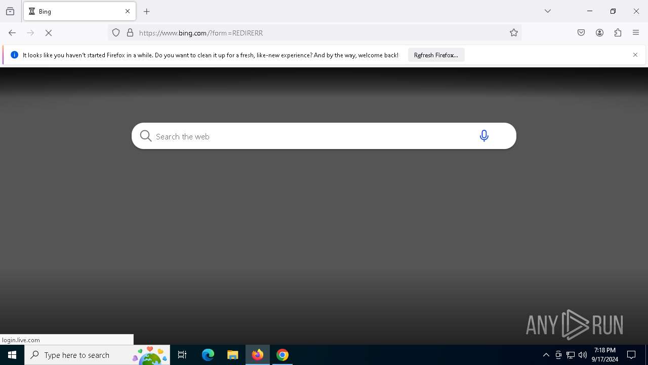Open network status tray icon
Viewport: 648px width, 365px height.
[x=571, y=355]
